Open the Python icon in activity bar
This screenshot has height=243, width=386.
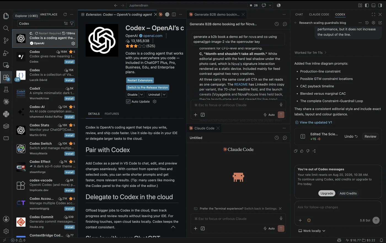click(6, 114)
